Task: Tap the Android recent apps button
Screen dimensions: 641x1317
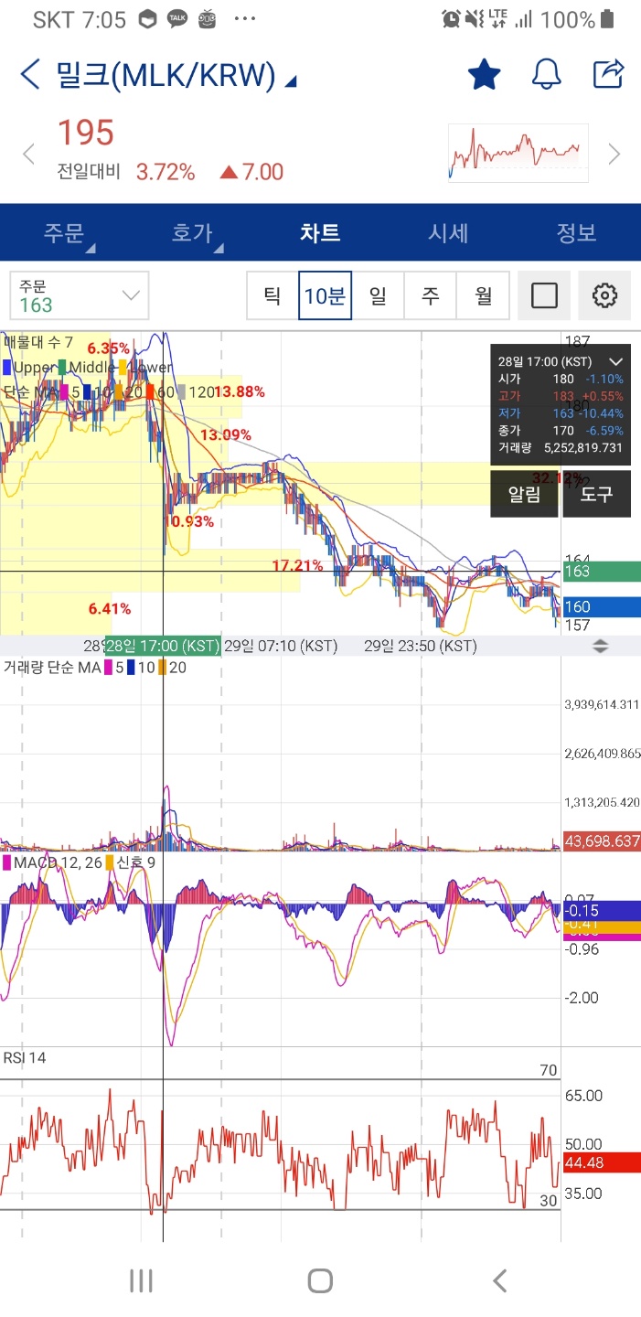Action: click(141, 1280)
